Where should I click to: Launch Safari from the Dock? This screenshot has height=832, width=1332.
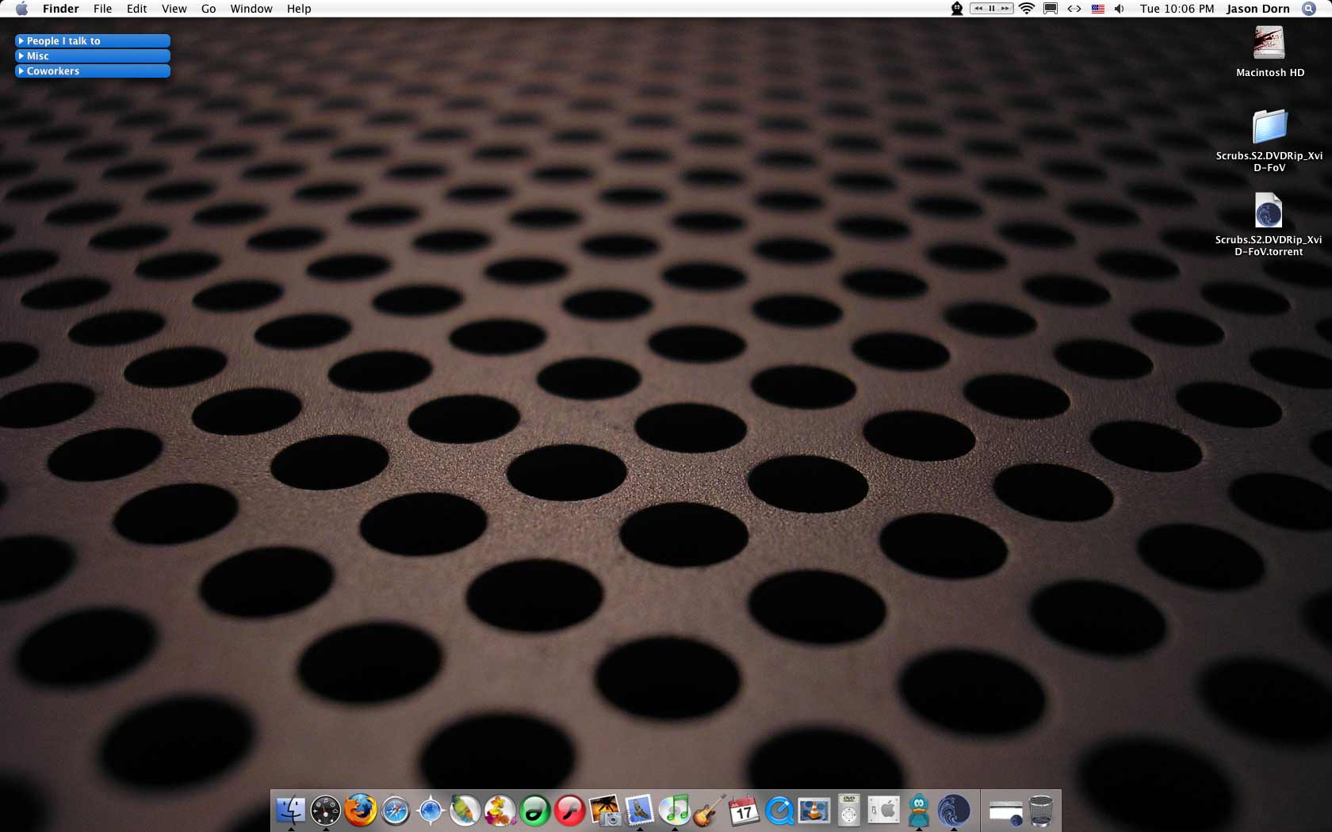[395, 810]
